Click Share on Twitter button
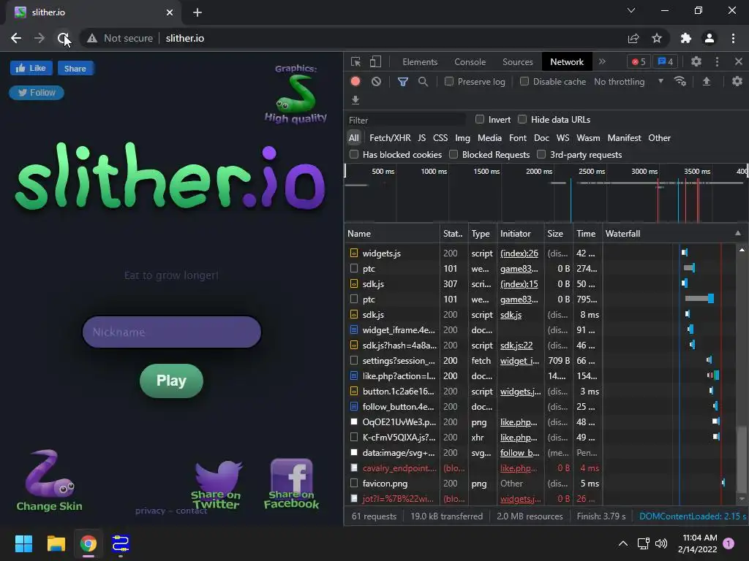Screen dimensions: 749x561 click(x=217, y=485)
